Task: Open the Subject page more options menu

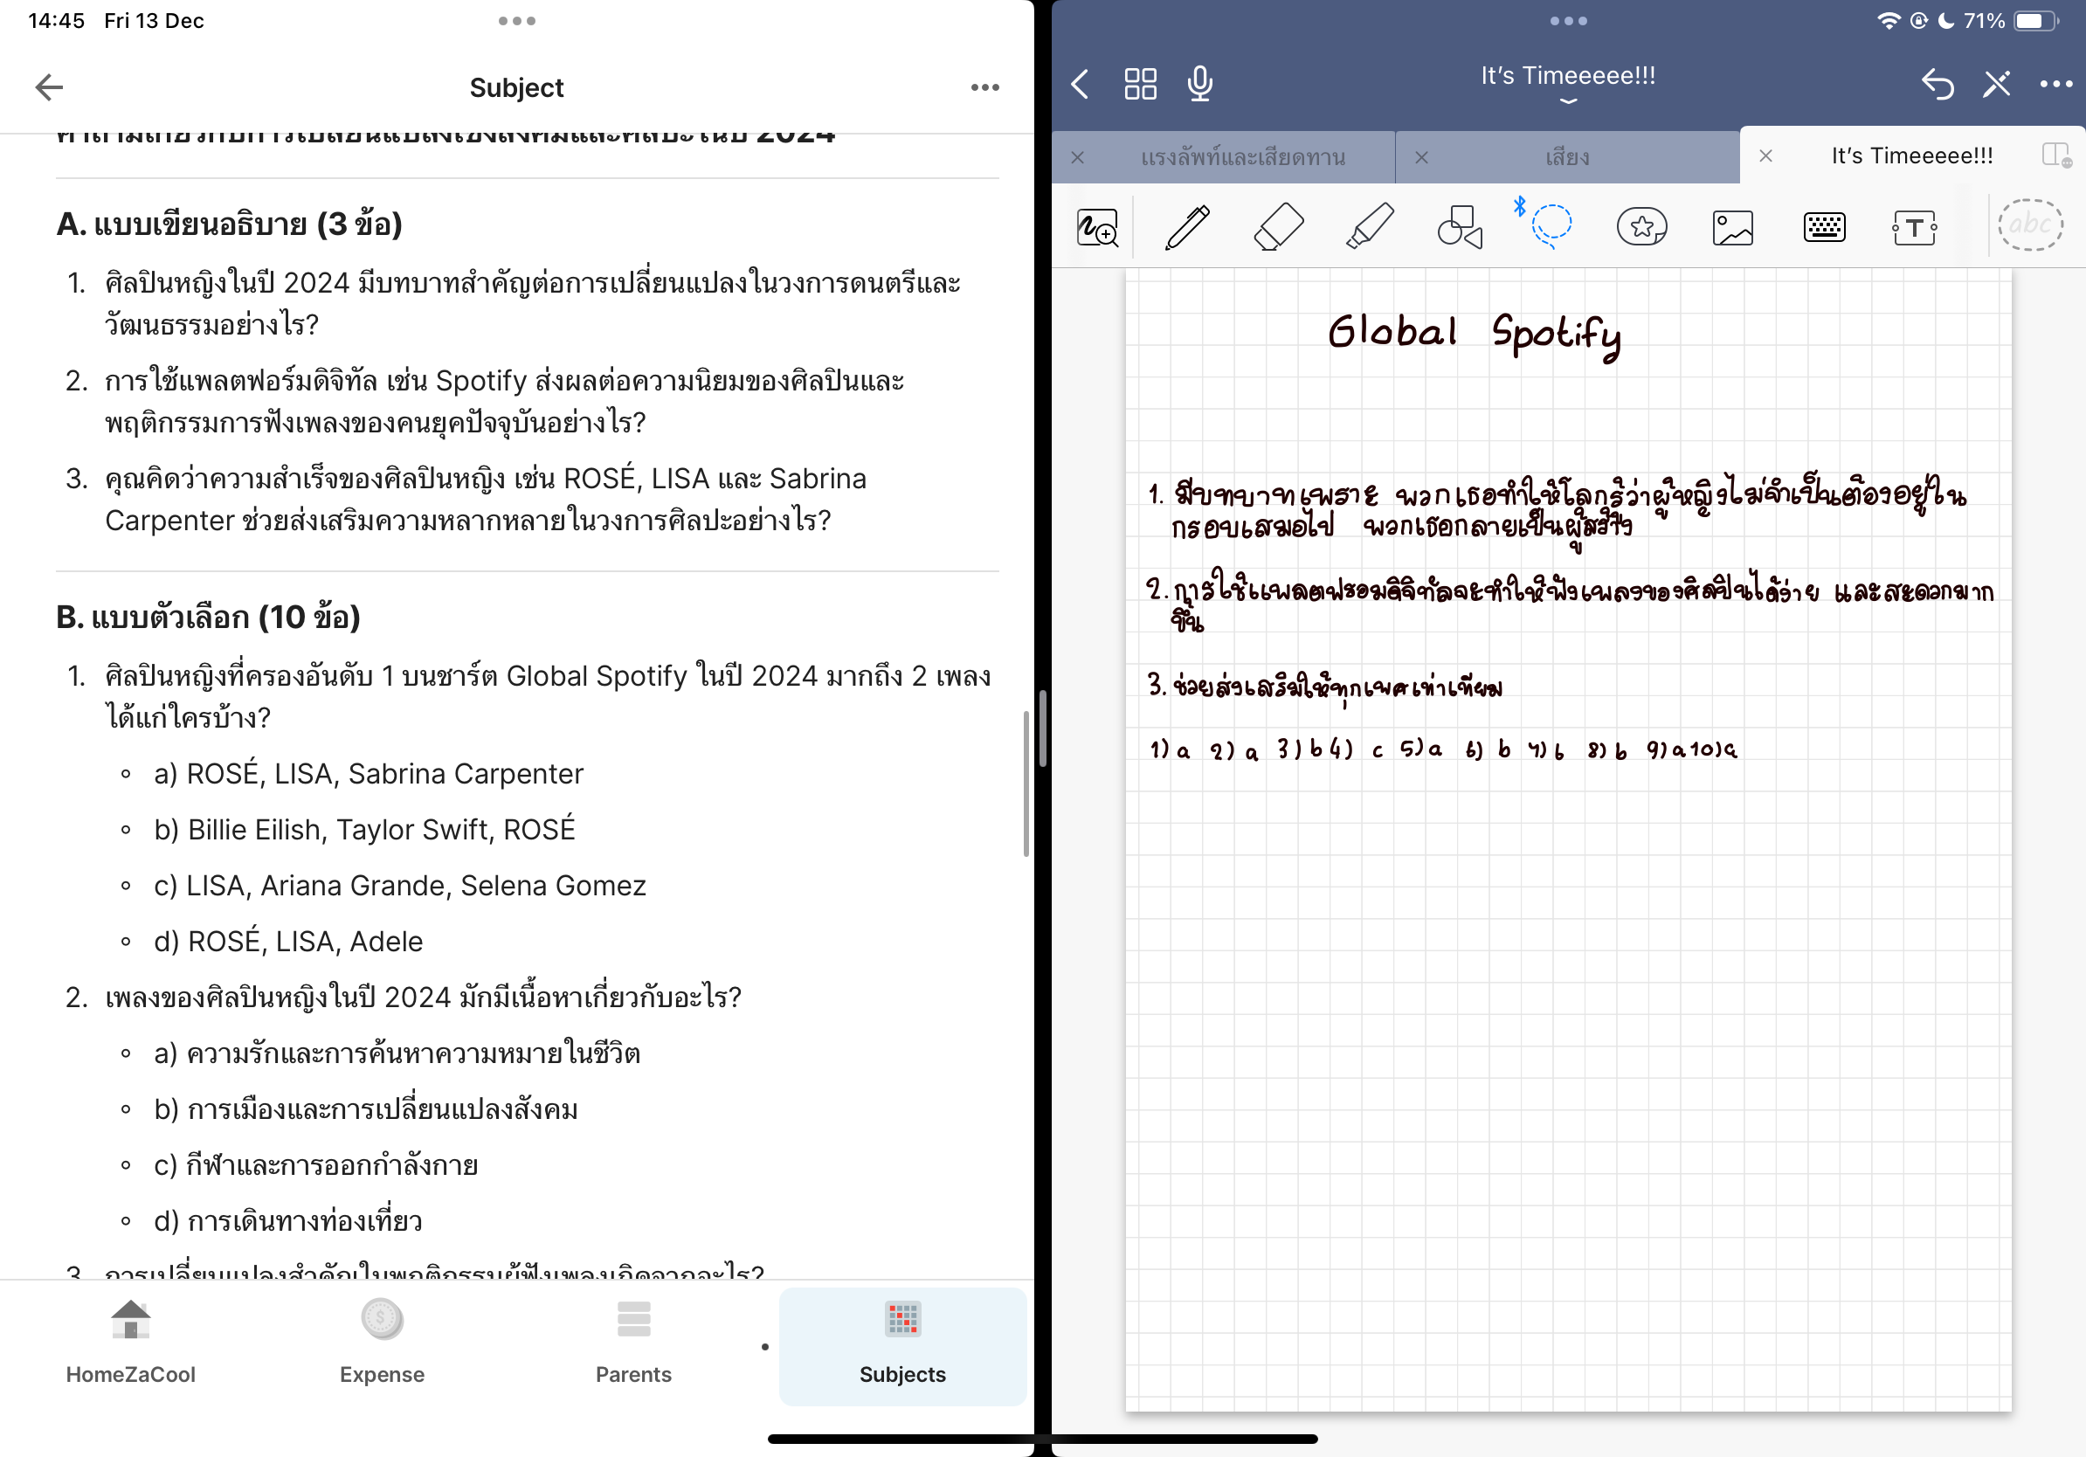Action: click(984, 87)
